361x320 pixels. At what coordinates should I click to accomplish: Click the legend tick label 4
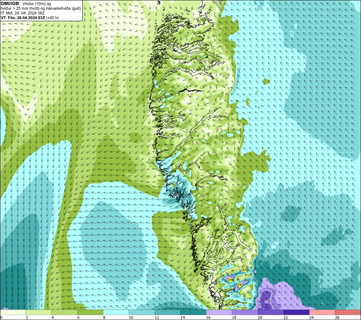pos(53,317)
